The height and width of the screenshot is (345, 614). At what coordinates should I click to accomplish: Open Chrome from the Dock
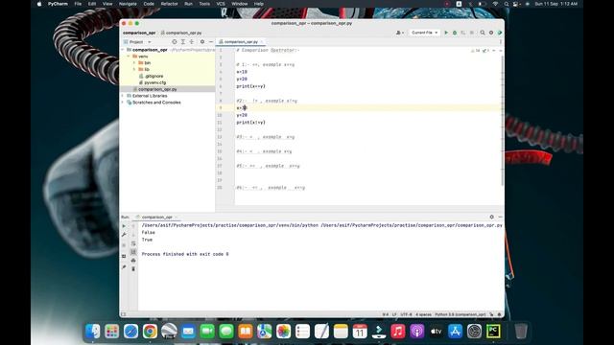coord(150,332)
